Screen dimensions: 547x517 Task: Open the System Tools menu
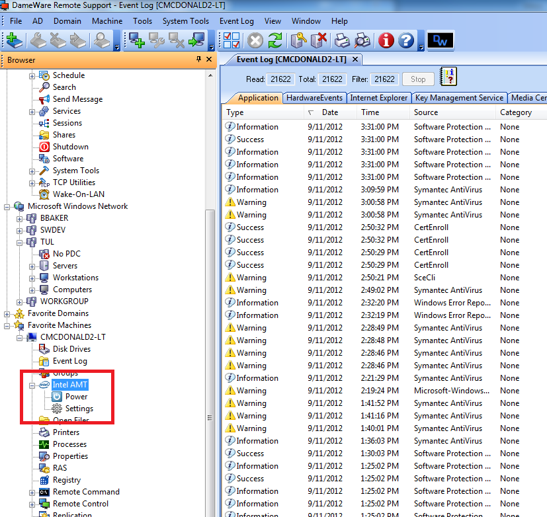coord(186,21)
